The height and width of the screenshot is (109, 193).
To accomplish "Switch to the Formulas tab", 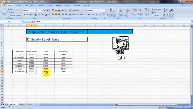I will click(41, 5).
